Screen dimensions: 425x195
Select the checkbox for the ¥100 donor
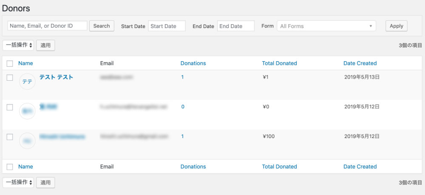[10, 137]
